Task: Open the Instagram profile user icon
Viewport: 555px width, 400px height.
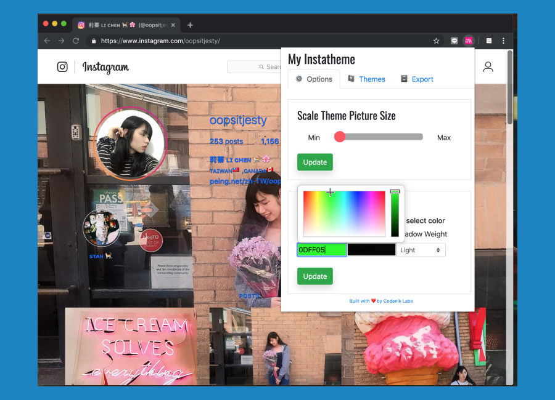Action: point(488,67)
